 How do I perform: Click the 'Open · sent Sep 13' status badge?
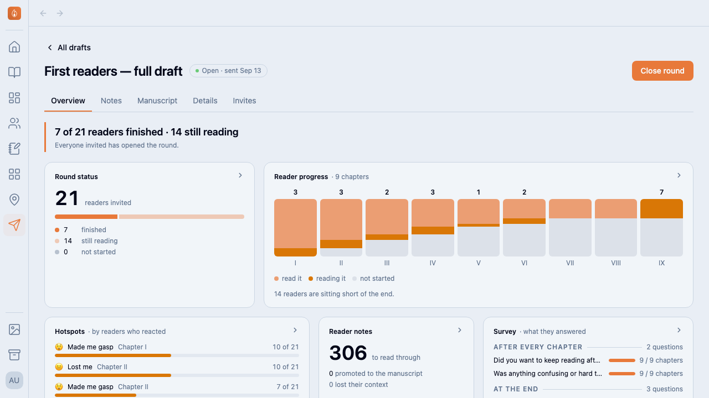click(x=228, y=71)
